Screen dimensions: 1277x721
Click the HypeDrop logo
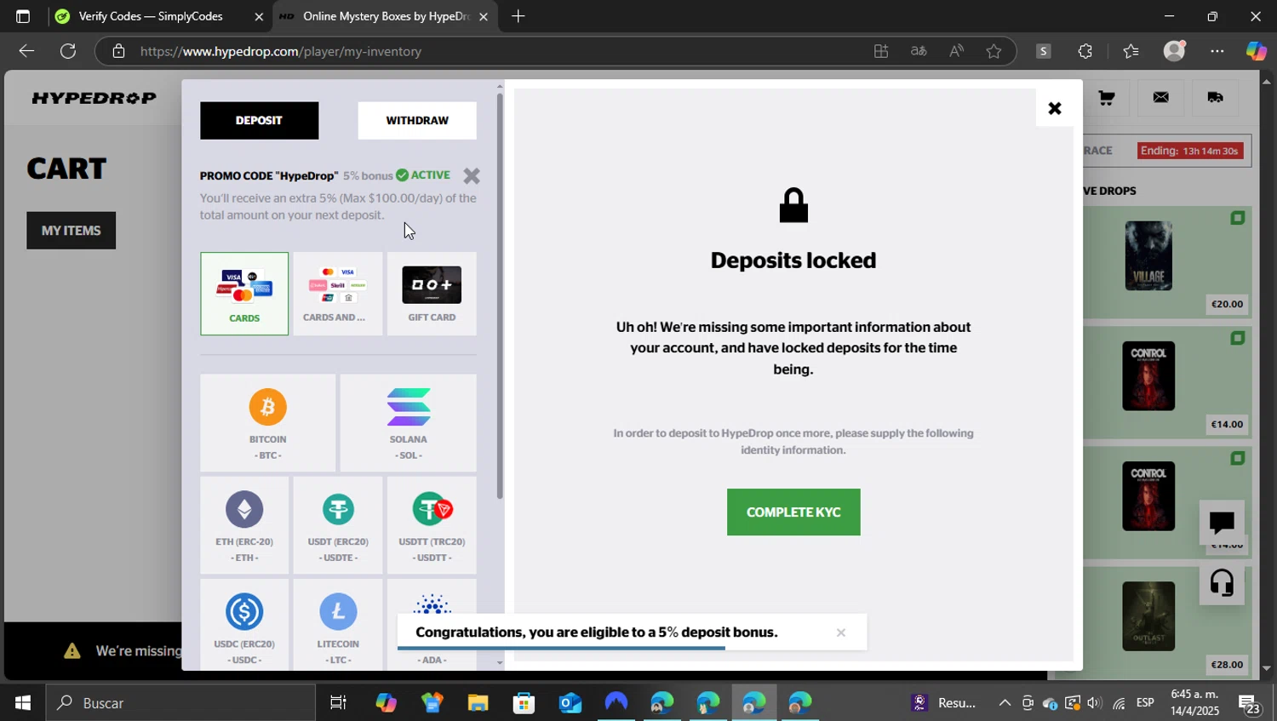point(94,98)
